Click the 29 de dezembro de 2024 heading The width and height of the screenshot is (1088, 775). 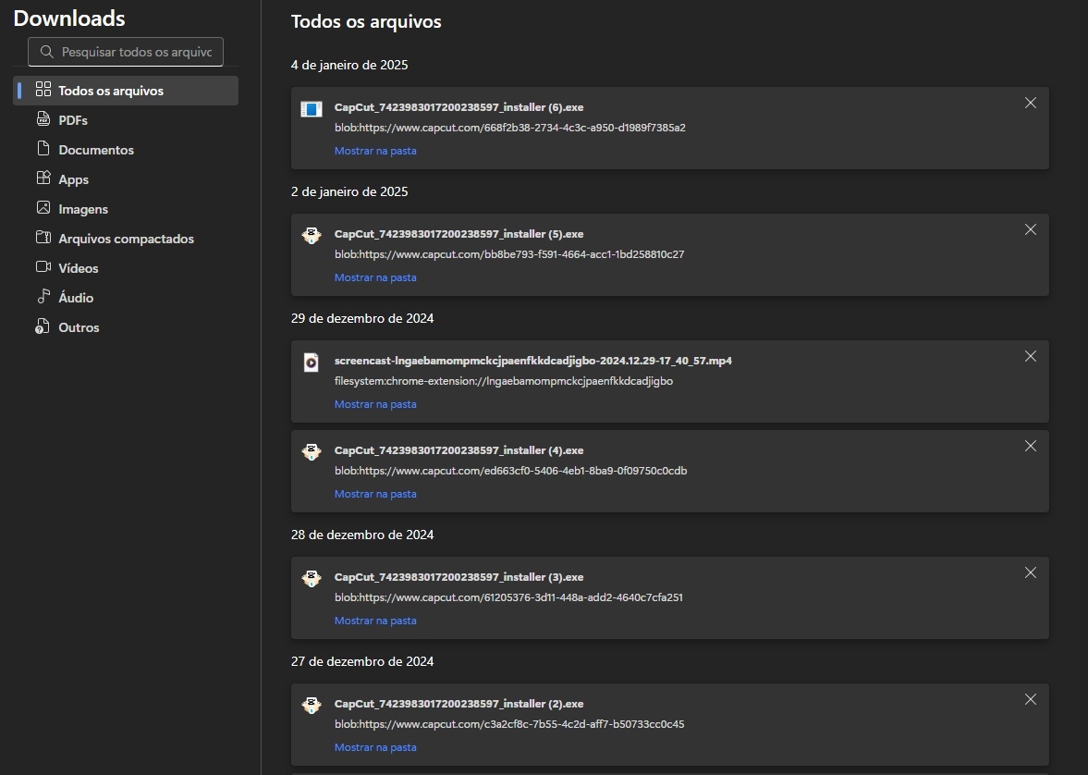tap(362, 319)
